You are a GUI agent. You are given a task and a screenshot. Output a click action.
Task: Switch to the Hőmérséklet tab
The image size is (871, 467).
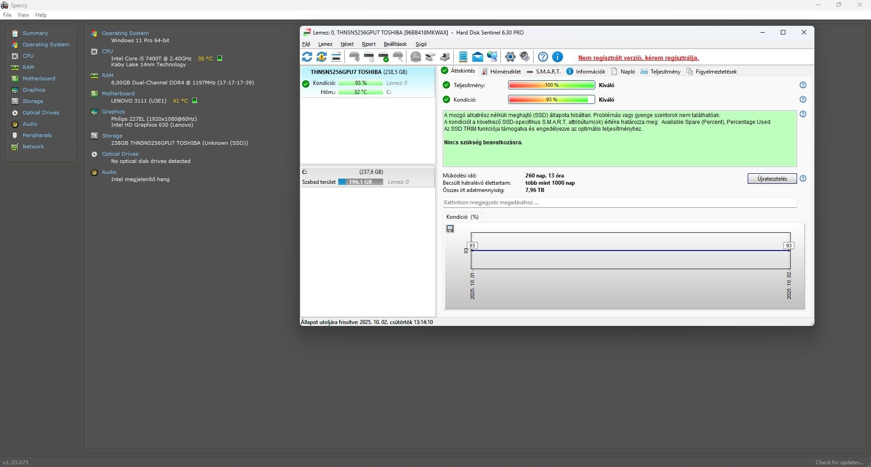click(x=501, y=71)
